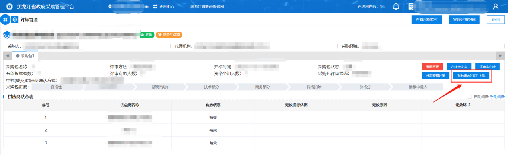Open 黑龙江省政府采购网 link
The height and width of the screenshot is (155, 508).
207,7
